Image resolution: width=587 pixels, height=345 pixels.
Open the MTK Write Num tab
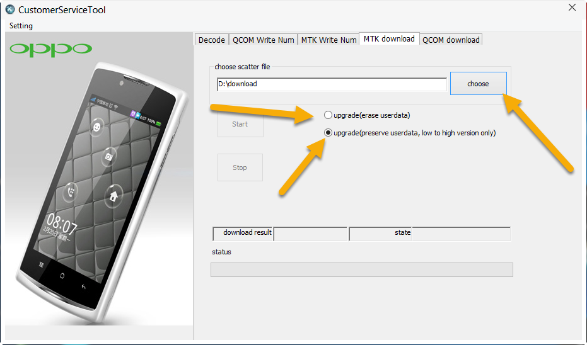328,40
